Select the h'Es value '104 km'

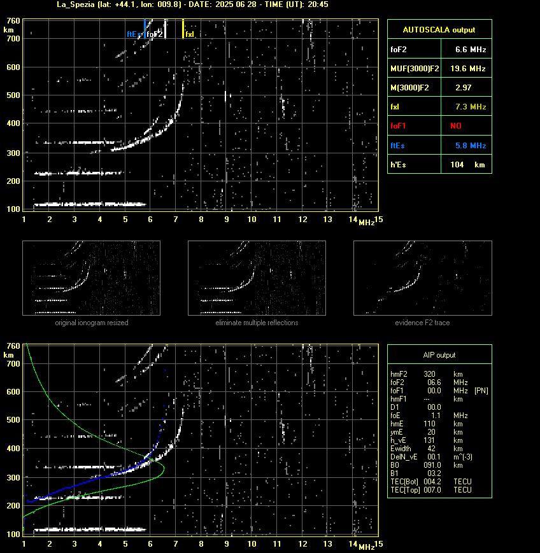coord(467,165)
